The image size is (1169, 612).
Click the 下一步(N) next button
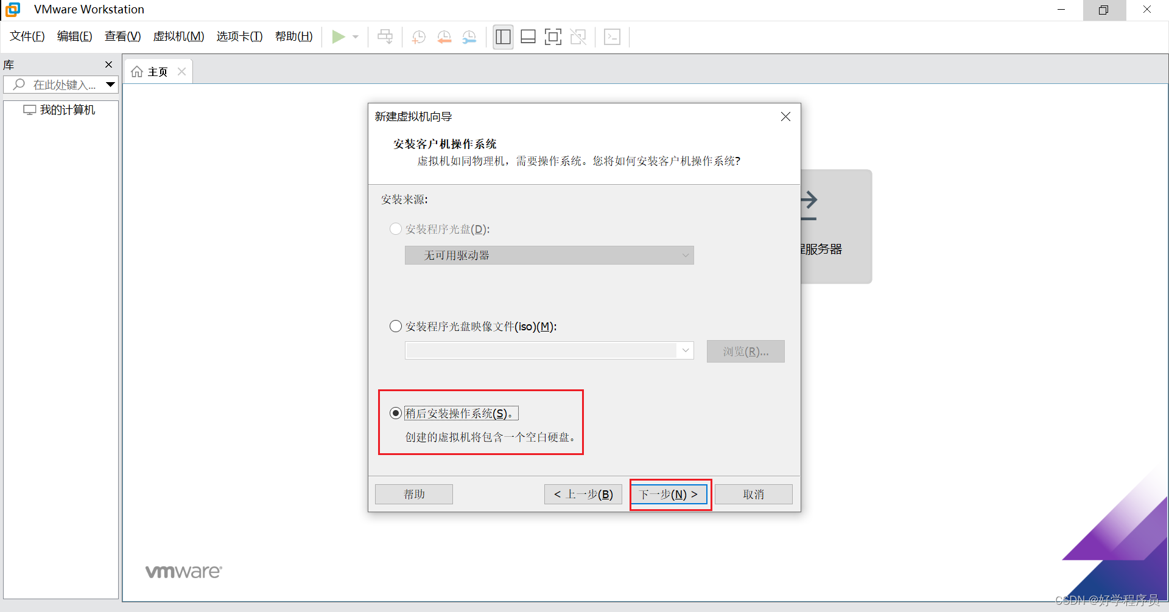669,495
